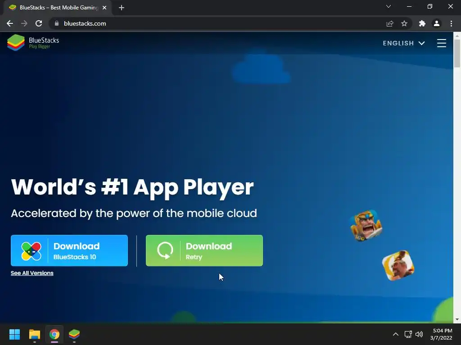Click the volume speaker icon in tray

coord(419,334)
